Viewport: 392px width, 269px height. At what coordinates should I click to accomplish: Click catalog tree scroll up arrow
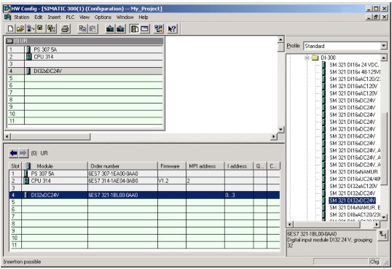click(x=384, y=58)
